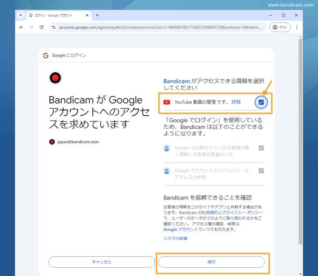Open the Google アカウント link
Image resolution: width=318 pixels, height=276 pixels.
[x=181, y=229]
